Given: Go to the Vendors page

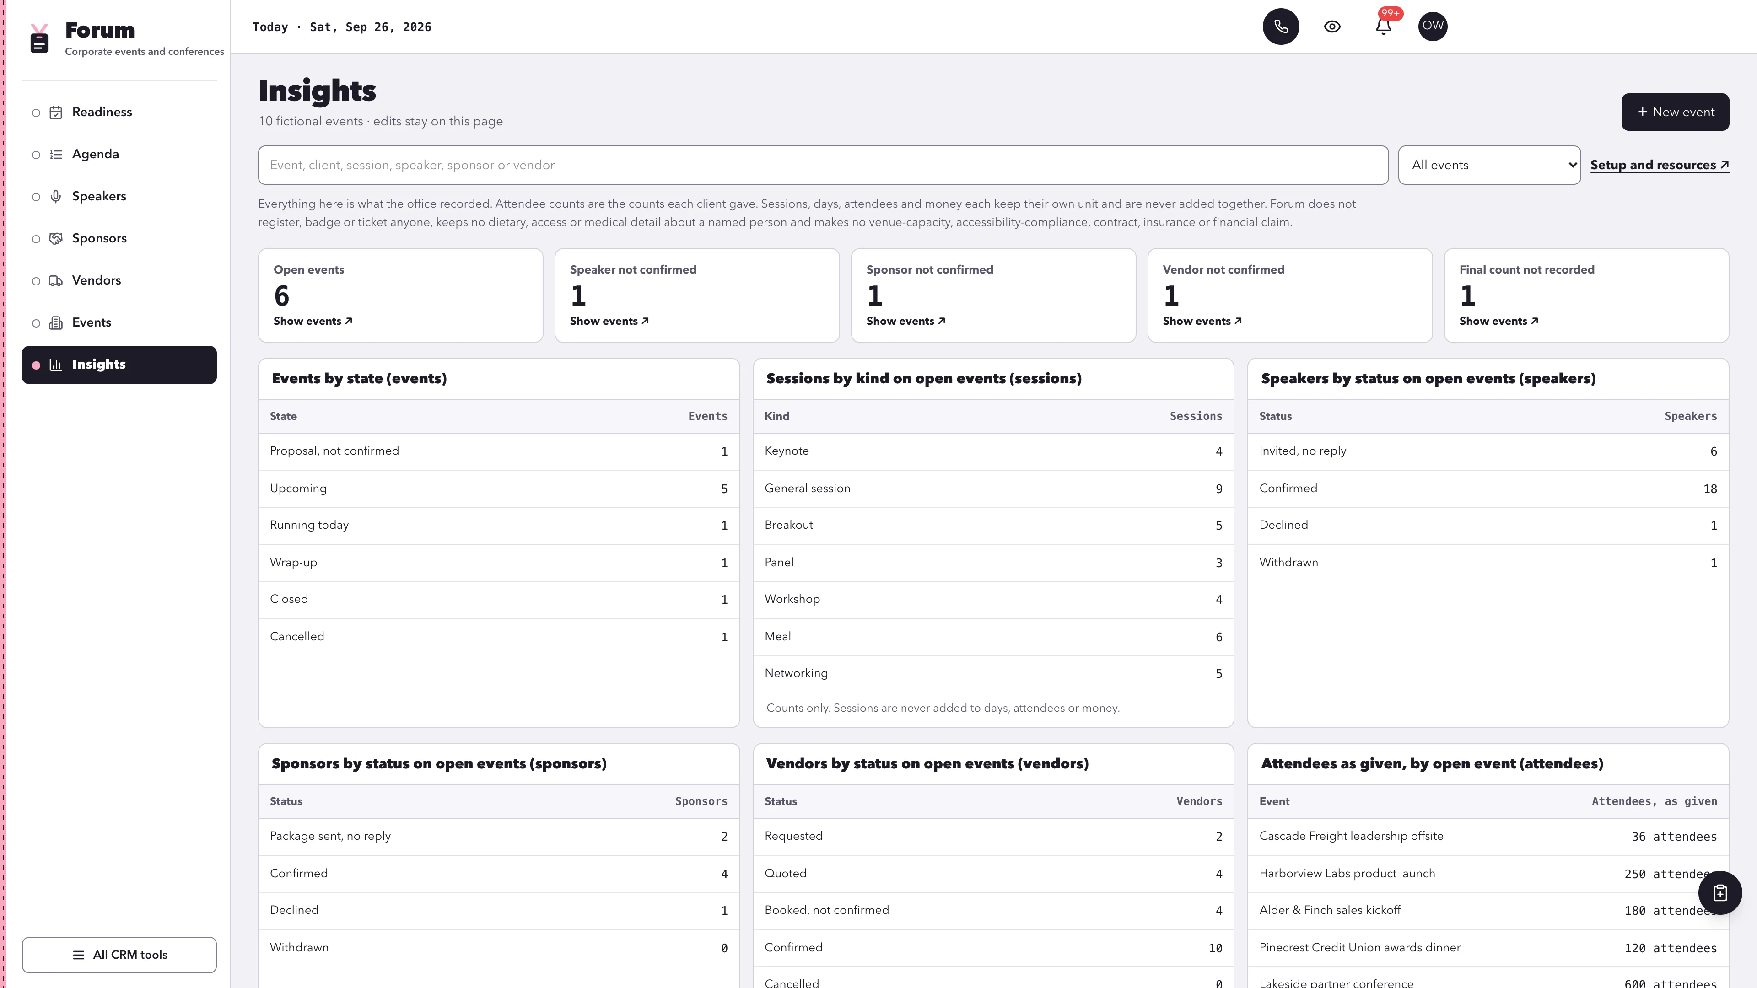Looking at the screenshot, I should click(x=119, y=281).
